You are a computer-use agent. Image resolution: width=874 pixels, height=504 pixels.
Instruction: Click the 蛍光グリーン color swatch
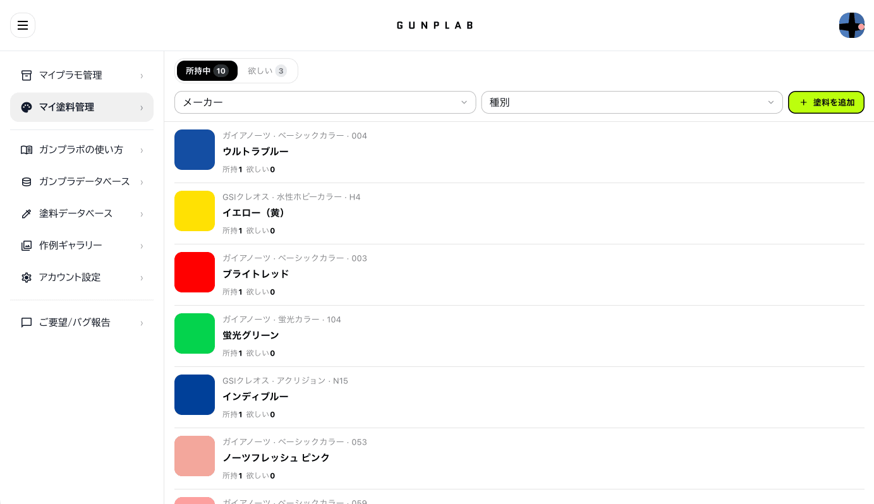tap(195, 333)
